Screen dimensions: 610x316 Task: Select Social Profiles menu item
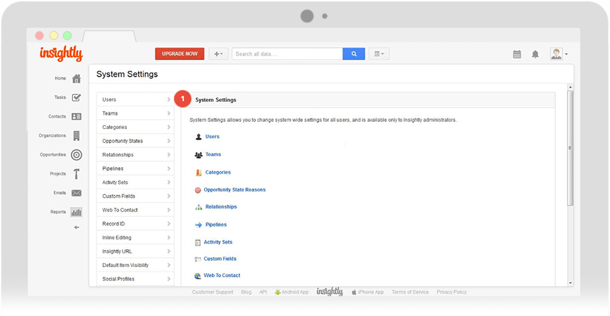click(x=135, y=279)
